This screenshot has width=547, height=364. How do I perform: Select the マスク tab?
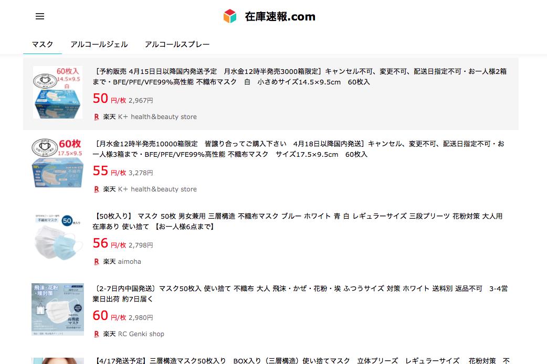[43, 44]
